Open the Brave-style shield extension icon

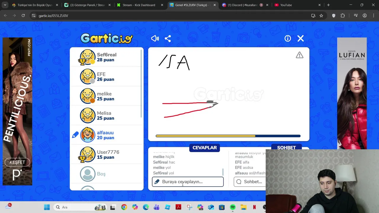tap(334, 16)
